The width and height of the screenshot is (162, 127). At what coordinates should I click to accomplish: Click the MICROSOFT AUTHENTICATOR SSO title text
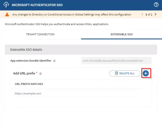(x=37, y=5)
